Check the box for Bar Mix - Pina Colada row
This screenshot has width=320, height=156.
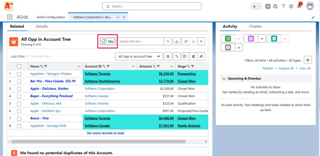tap(19, 81)
